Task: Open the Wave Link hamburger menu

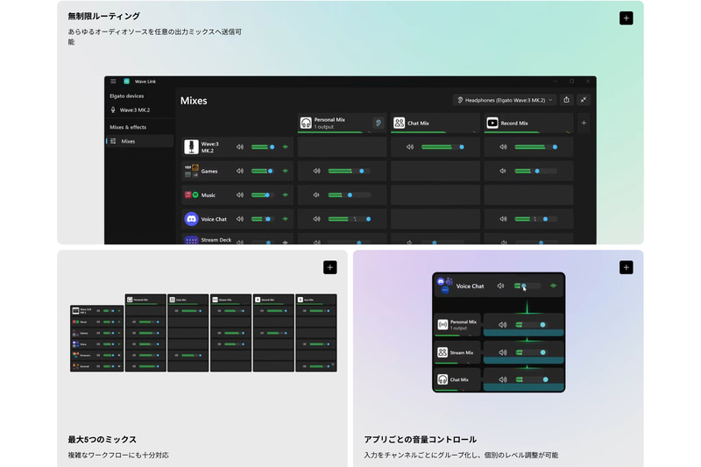Action: click(x=114, y=81)
